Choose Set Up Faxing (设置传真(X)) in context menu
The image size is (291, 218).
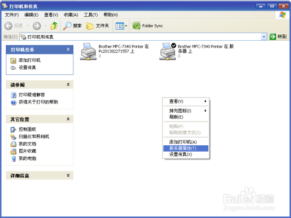coord(186,155)
